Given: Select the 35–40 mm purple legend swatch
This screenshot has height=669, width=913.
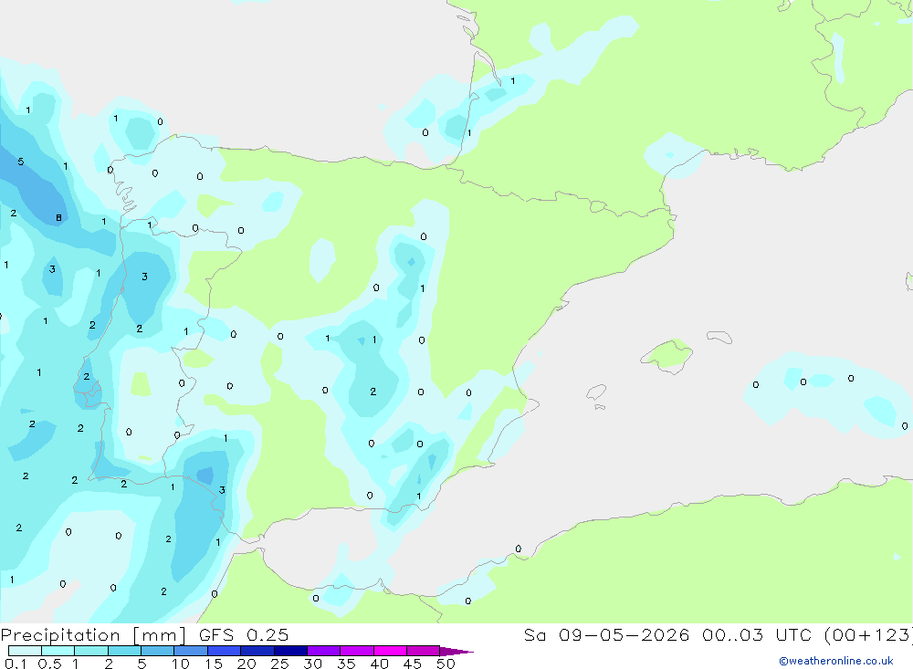Looking at the screenshot, I should [x=356, y=651].
